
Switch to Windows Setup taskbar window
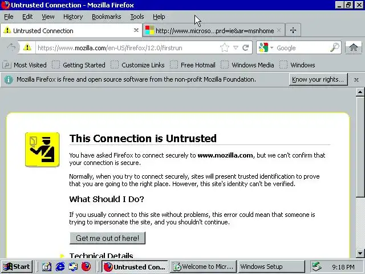point(271,267)
